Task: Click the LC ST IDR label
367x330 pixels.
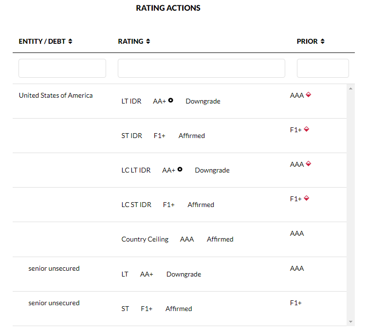Action: 136,205
